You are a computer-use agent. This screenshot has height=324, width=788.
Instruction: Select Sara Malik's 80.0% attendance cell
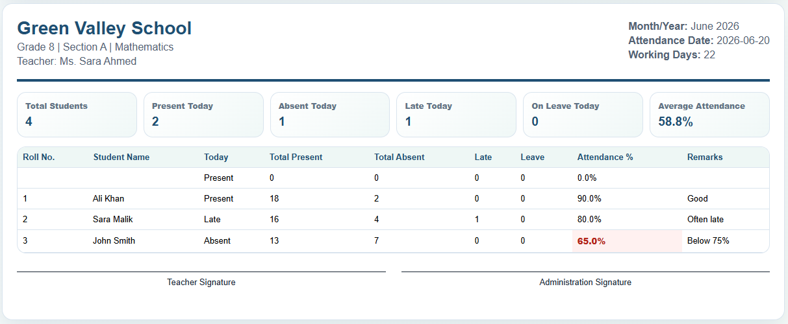[627, 220]
